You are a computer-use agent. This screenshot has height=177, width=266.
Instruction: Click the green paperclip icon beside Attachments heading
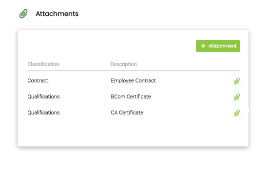click(x=23, y=14)
